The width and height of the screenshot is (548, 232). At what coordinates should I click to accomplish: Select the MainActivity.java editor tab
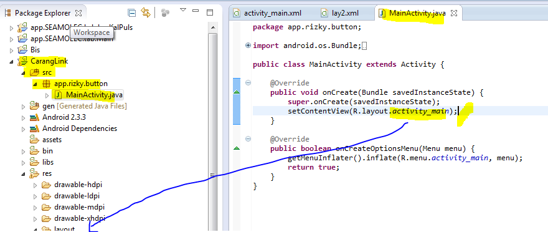(417, 13)
